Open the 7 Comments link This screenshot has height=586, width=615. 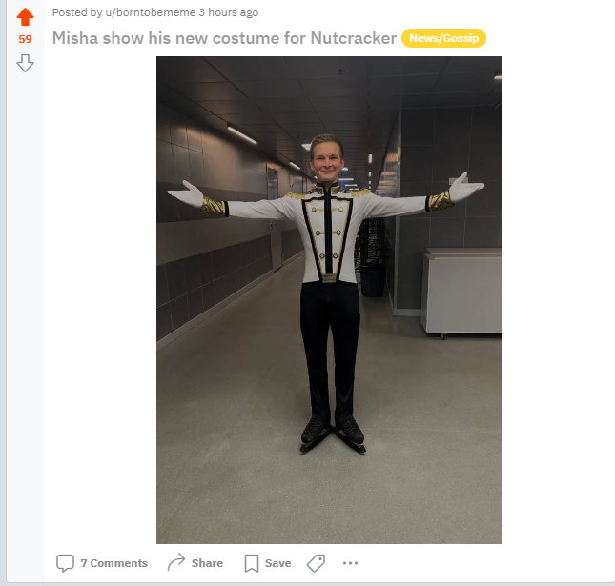coord(114,563)
